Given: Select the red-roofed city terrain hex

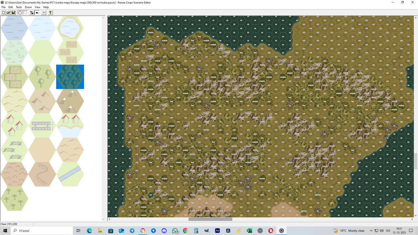Looking at the screenshot, I should click(14, 125).
